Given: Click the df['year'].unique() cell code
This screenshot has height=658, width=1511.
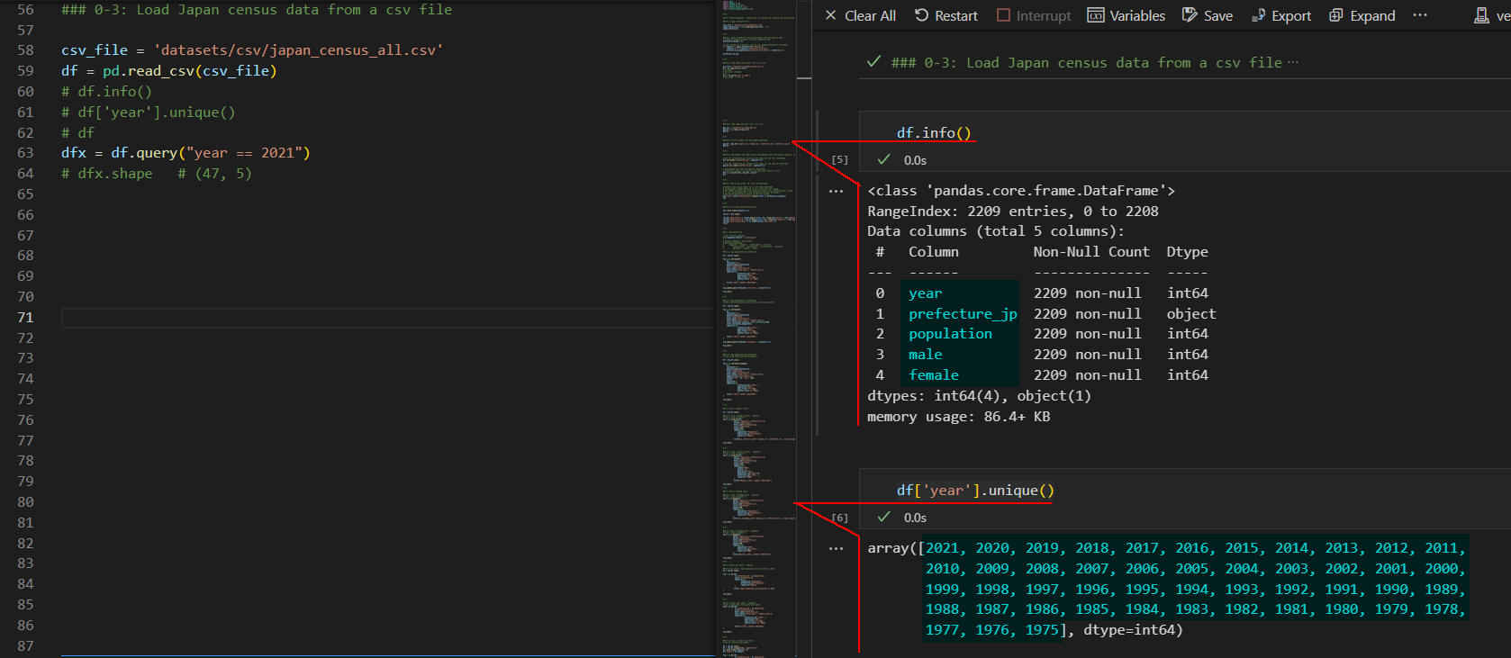Looking at the screenshot, I should [x=975, y=490].
